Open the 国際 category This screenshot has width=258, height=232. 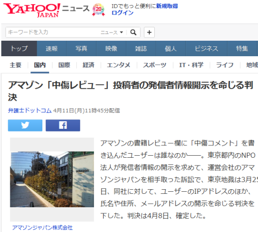(x=64, y=65)
